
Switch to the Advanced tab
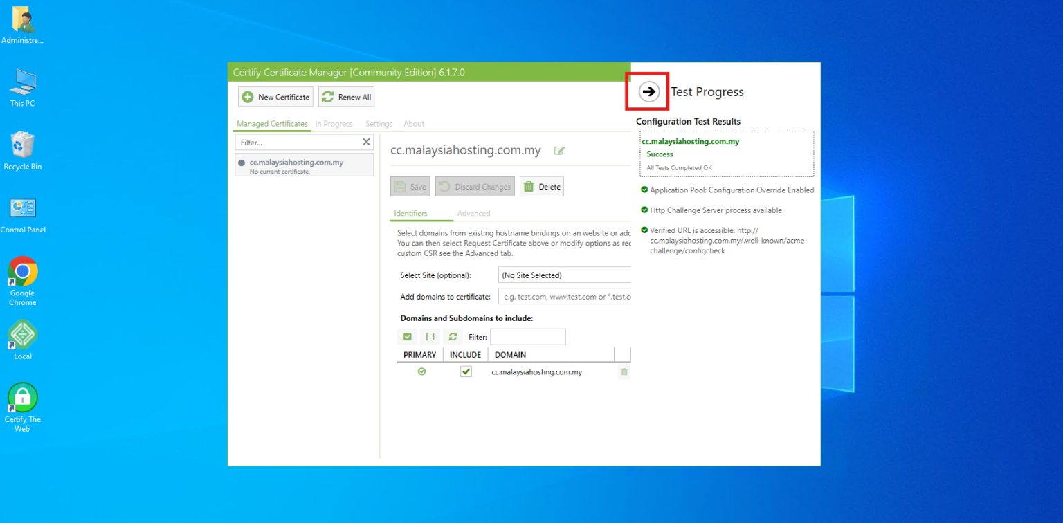[x=475, y=213]
